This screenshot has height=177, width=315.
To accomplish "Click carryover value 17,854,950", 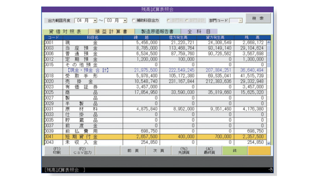I will 146,92.
